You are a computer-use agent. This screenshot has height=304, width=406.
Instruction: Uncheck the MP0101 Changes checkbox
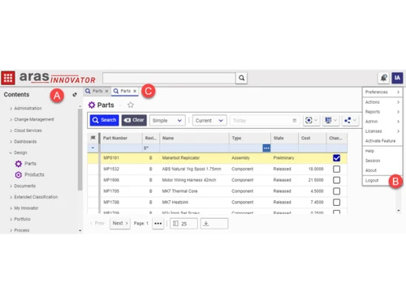click(336, 158)
